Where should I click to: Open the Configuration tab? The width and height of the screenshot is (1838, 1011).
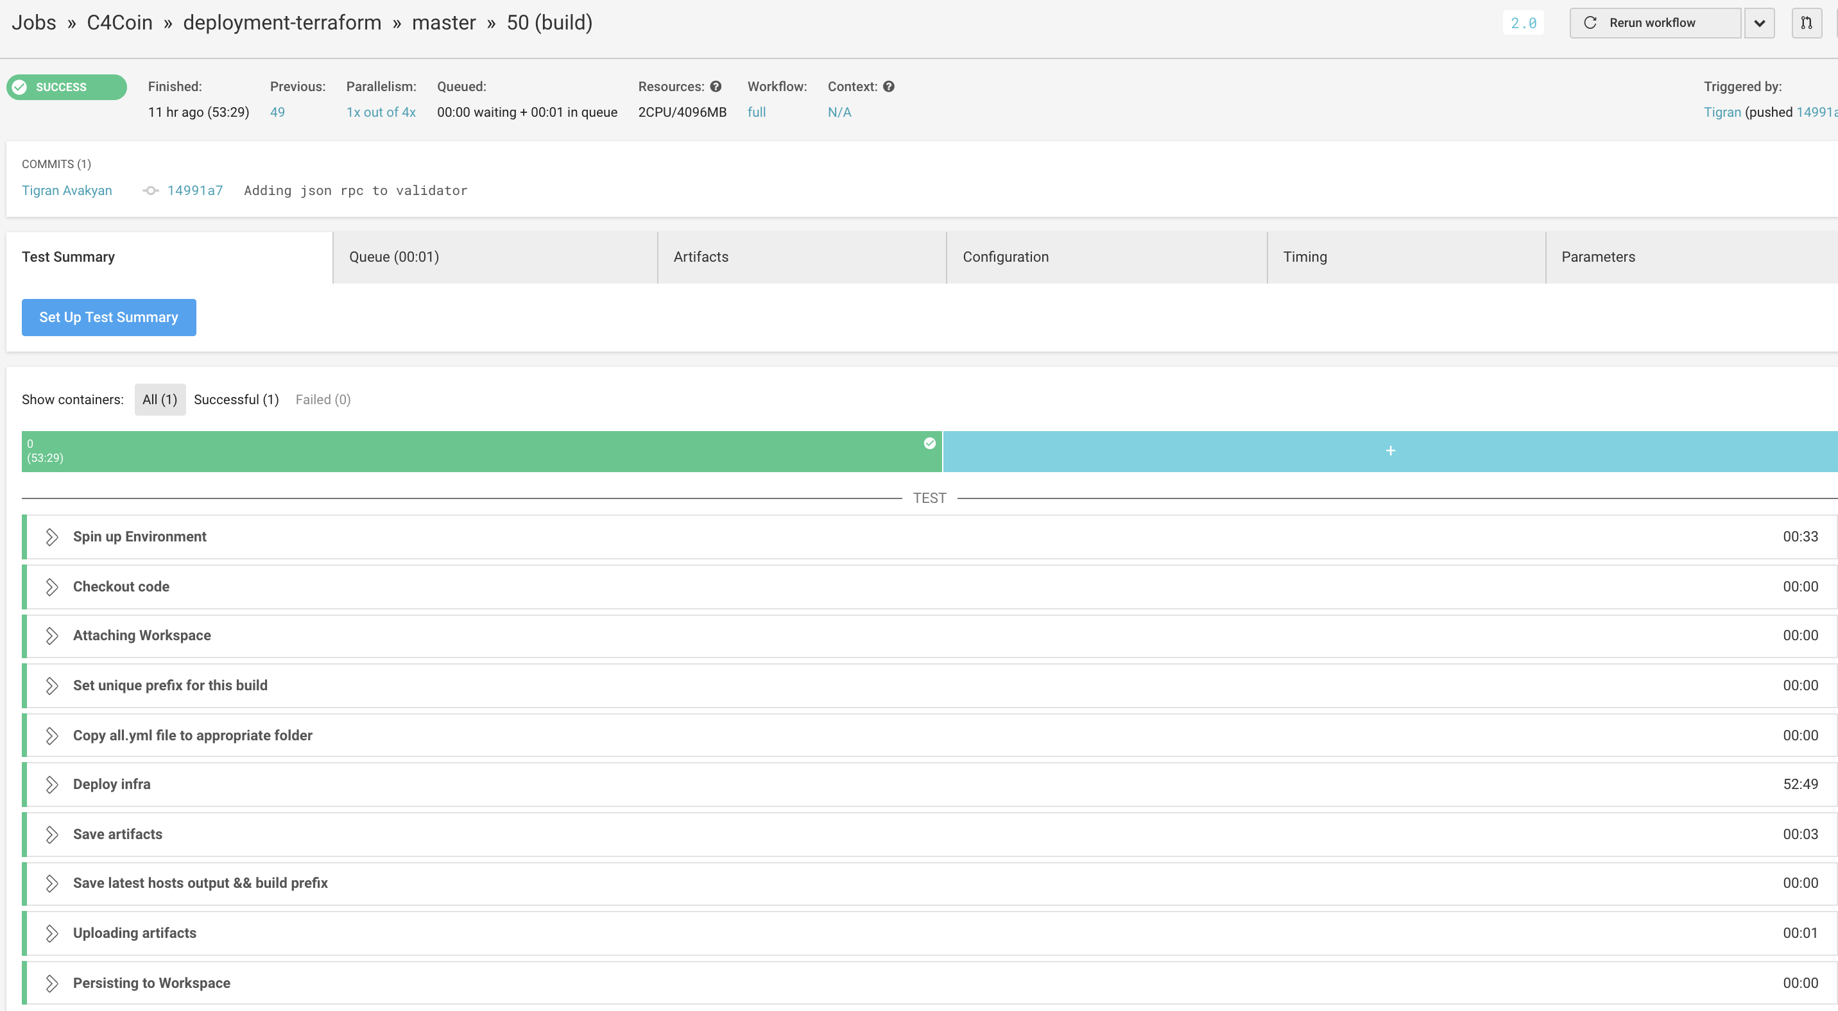pos(1006,257)
